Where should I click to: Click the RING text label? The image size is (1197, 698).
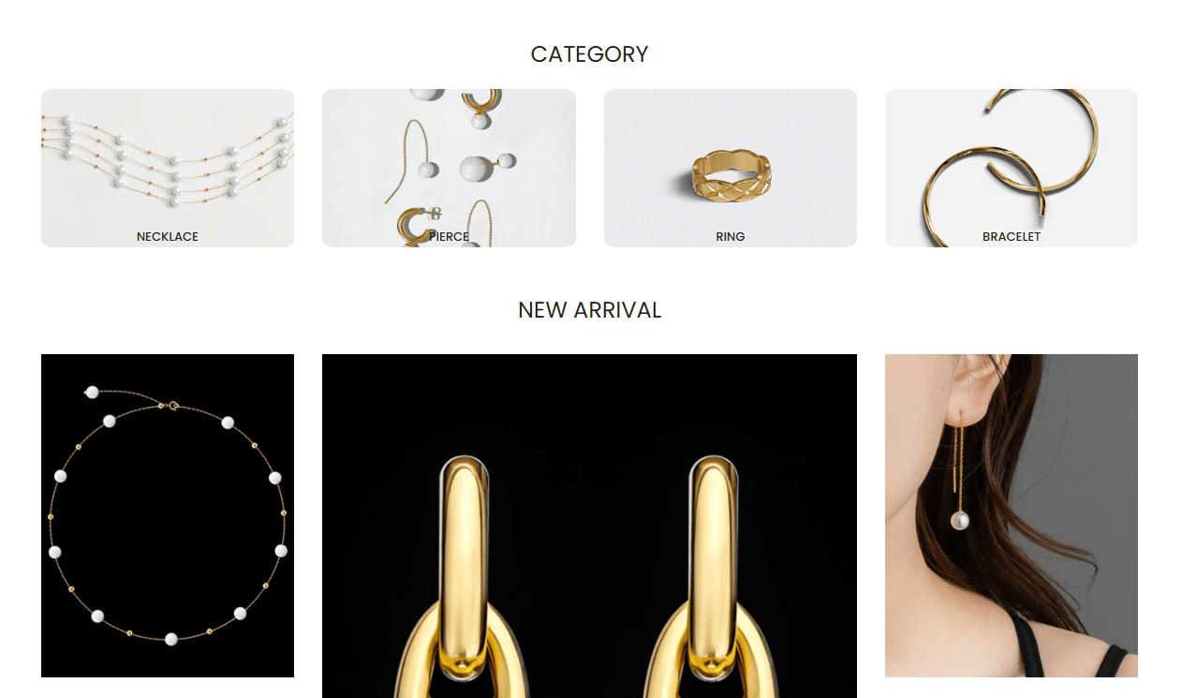coord(731,237)
